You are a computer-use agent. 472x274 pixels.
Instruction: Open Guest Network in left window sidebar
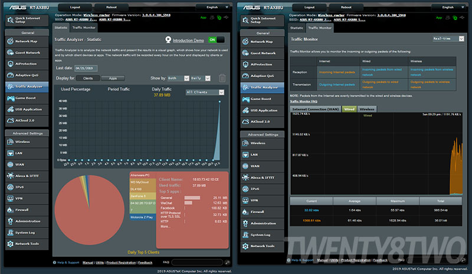point(27,52)
